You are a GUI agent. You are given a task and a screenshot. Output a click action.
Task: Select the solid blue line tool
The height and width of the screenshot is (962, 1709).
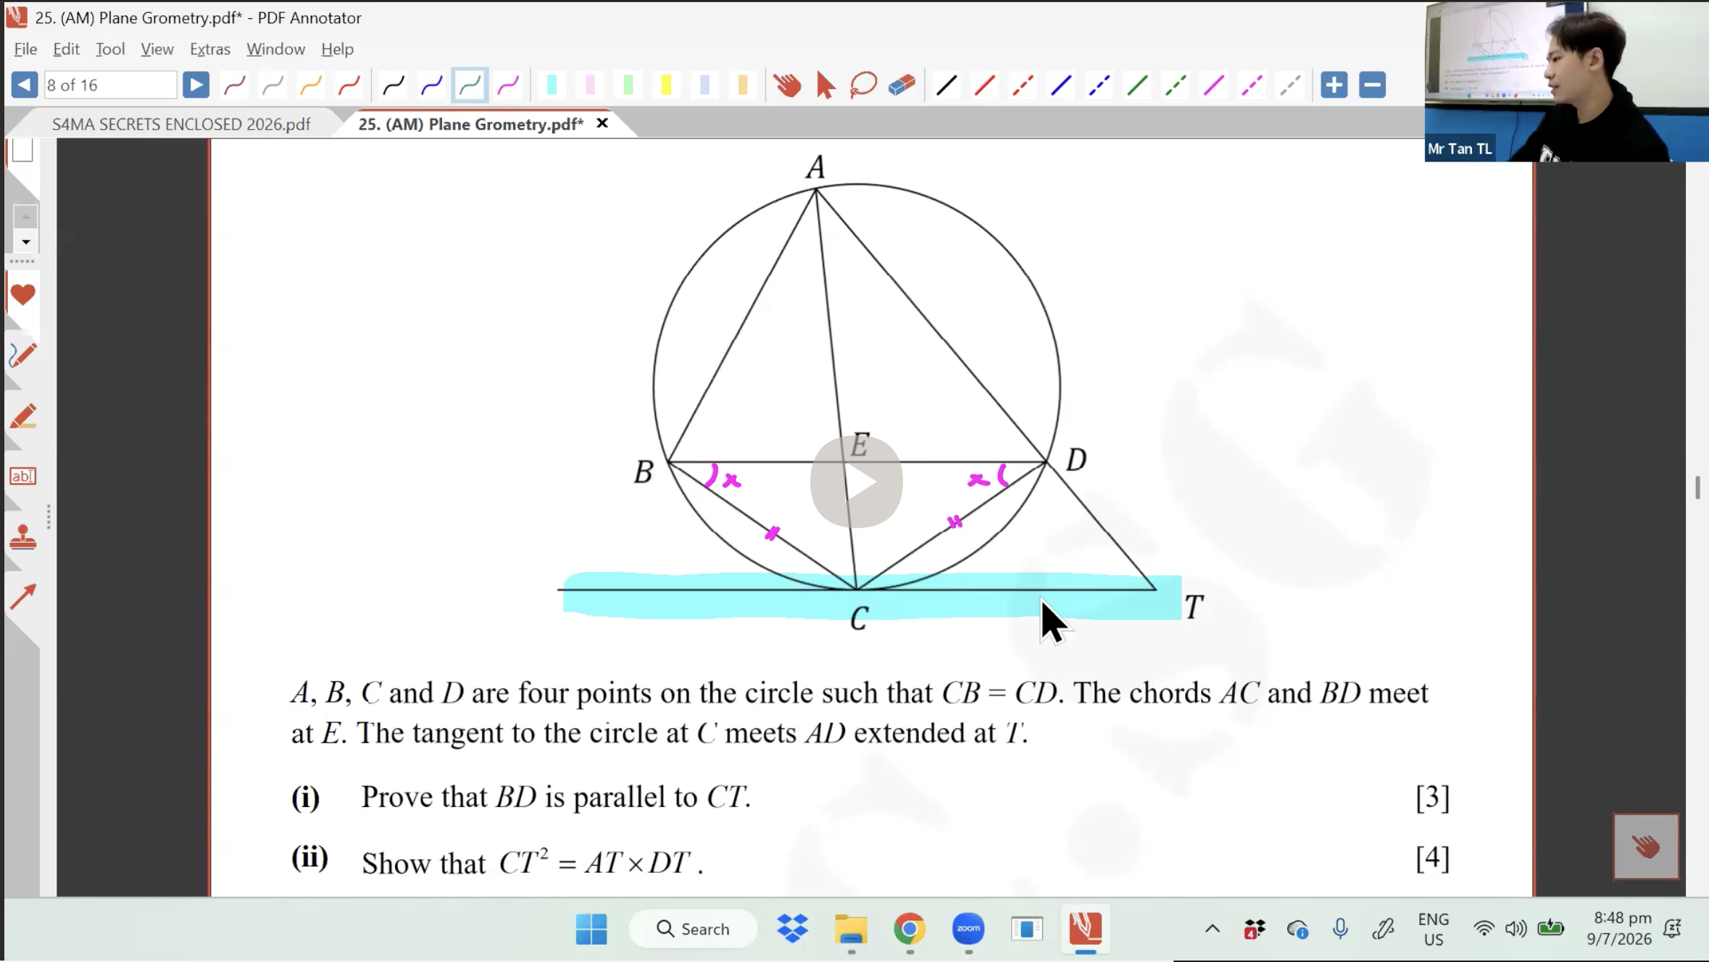(1061, 85)
